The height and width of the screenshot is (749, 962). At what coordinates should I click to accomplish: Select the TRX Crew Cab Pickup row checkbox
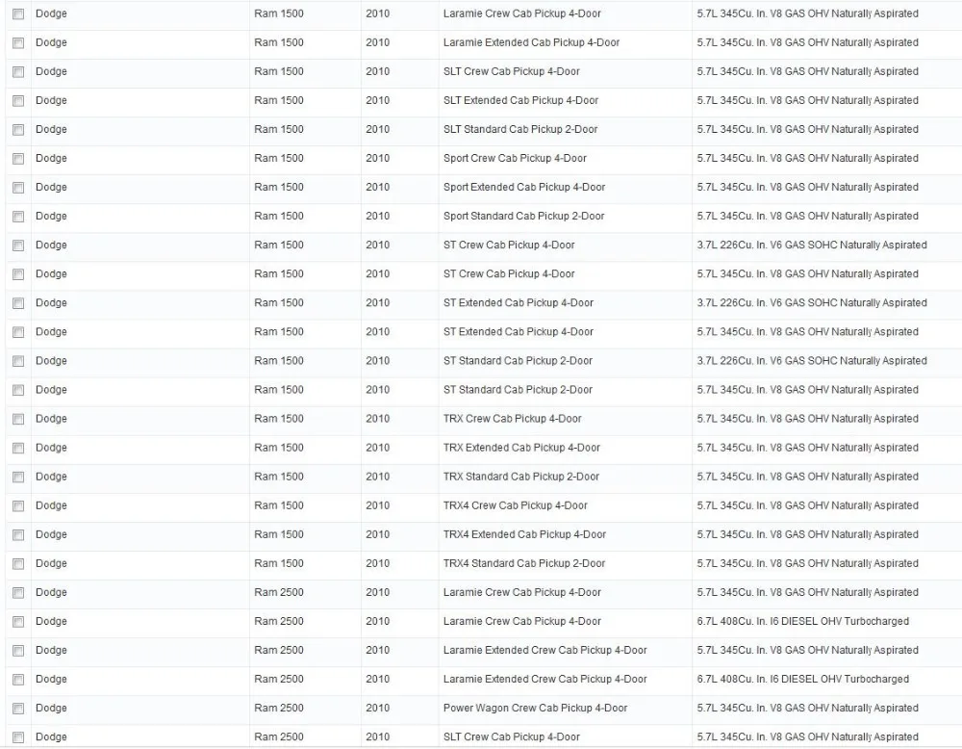18,419
